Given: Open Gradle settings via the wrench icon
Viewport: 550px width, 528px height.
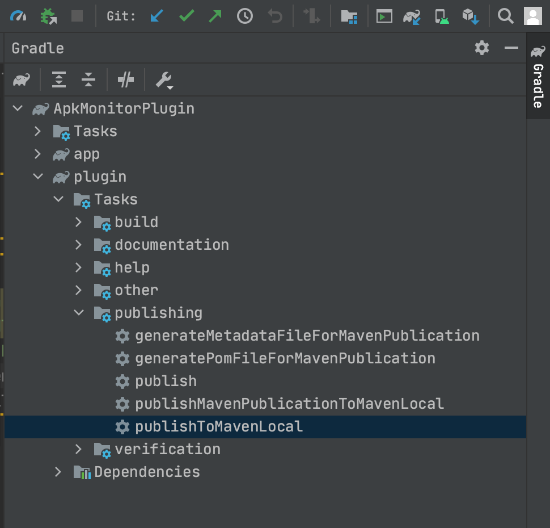Looking at the screenshot, I should [x=163, y=80].
